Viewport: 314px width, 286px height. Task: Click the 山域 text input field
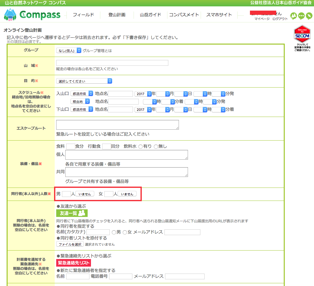pos(112,63)
